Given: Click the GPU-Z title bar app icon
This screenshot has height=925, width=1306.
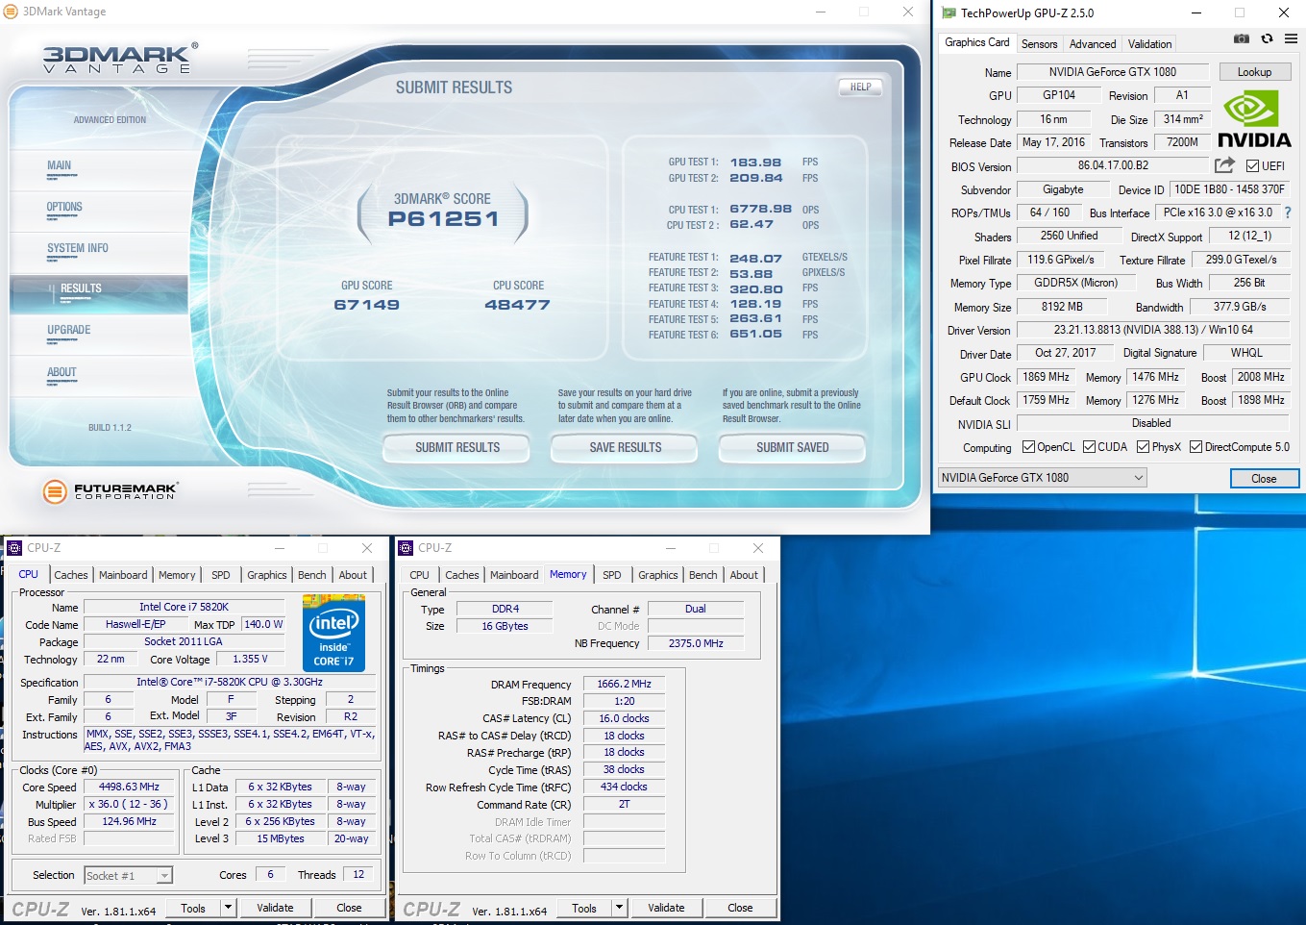Looking at the screenshot, I should [949, 13].
